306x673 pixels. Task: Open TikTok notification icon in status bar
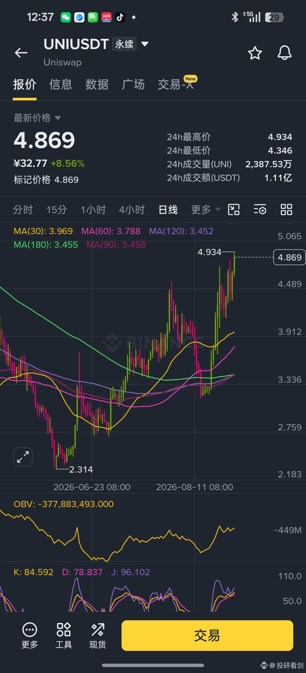[x=120, y=17]
